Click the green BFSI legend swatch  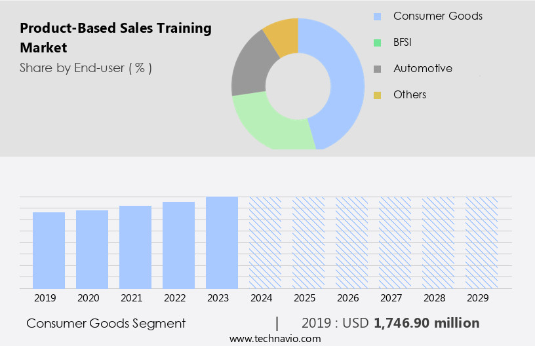point(377,43)
